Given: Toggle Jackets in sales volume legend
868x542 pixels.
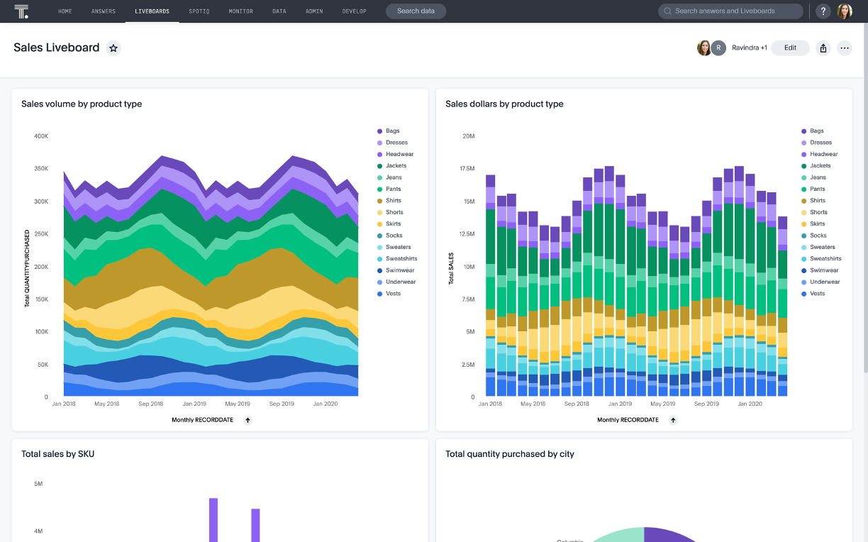Looking at the screenshot, I should [391, 166].
